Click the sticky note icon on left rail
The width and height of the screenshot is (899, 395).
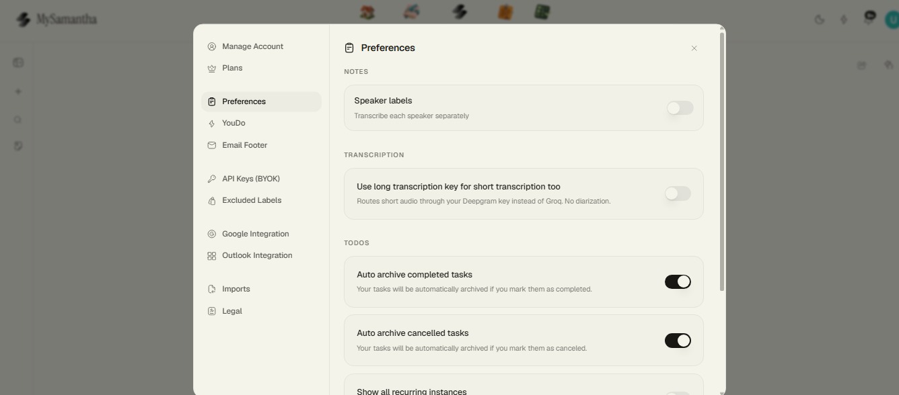[x=18, y=146]
